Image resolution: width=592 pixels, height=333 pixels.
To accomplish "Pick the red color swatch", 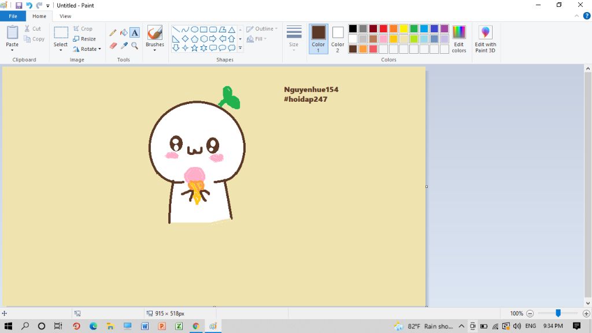I will coord(383,29).
